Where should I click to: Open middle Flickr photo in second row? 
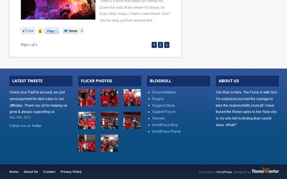pos(109,120)
